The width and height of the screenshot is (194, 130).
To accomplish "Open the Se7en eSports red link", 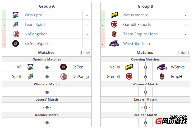I will pos(38,44).
